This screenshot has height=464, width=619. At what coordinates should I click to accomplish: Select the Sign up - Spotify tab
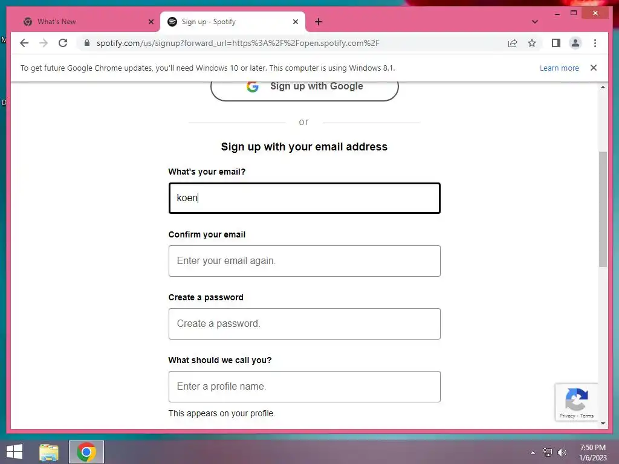point(233,22)
